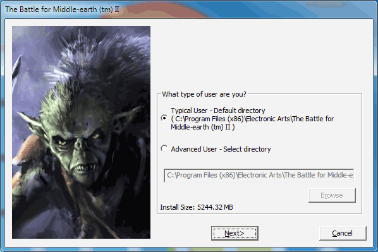Click the 'Advanced User - Select directory' label

(x=221, y=149)
